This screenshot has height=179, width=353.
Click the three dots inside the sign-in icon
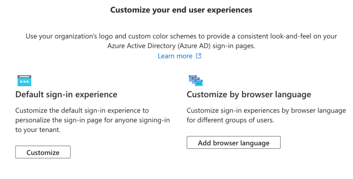(x=24, y=82)
